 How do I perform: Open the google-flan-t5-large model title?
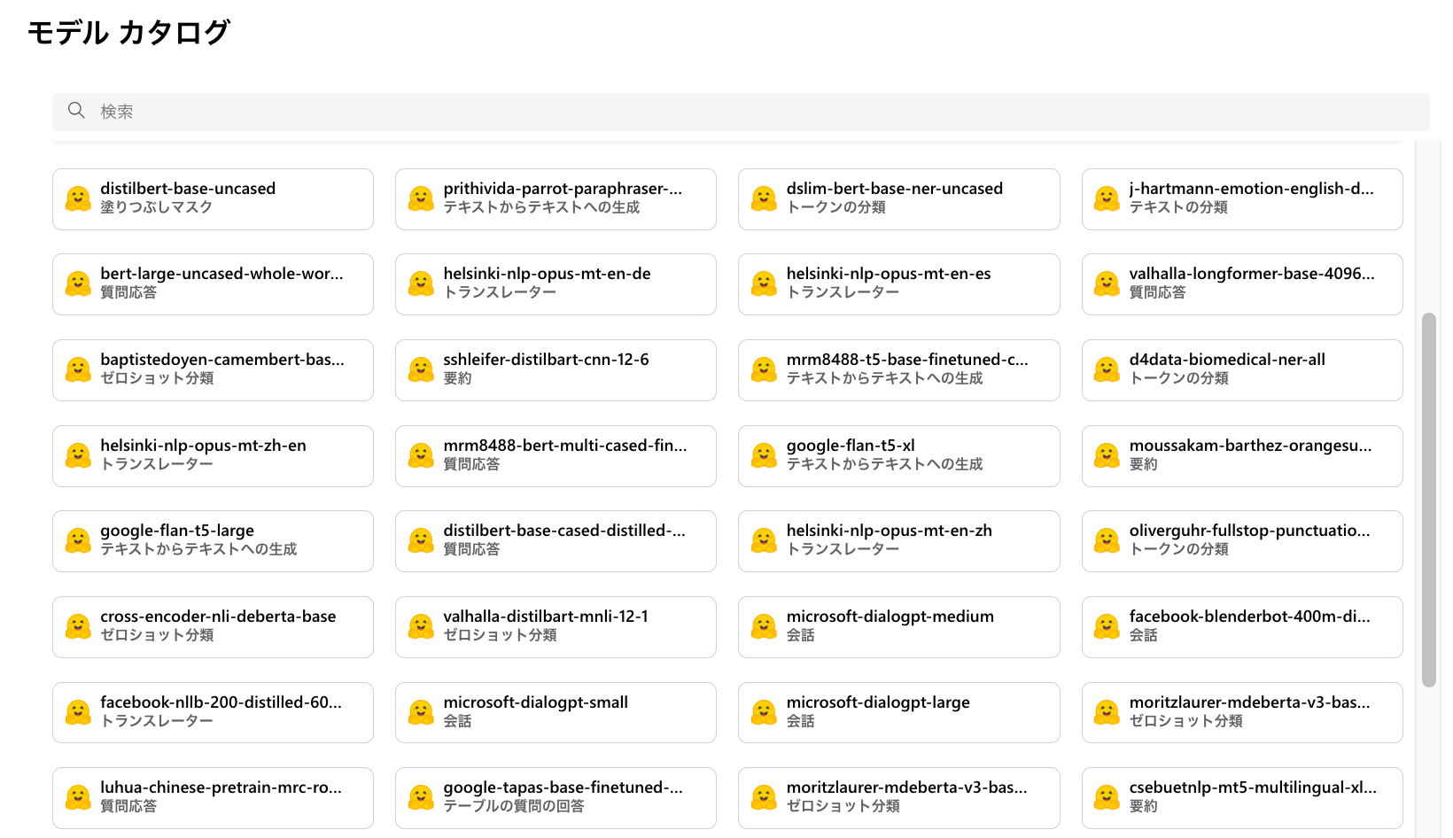coord(177,531)
